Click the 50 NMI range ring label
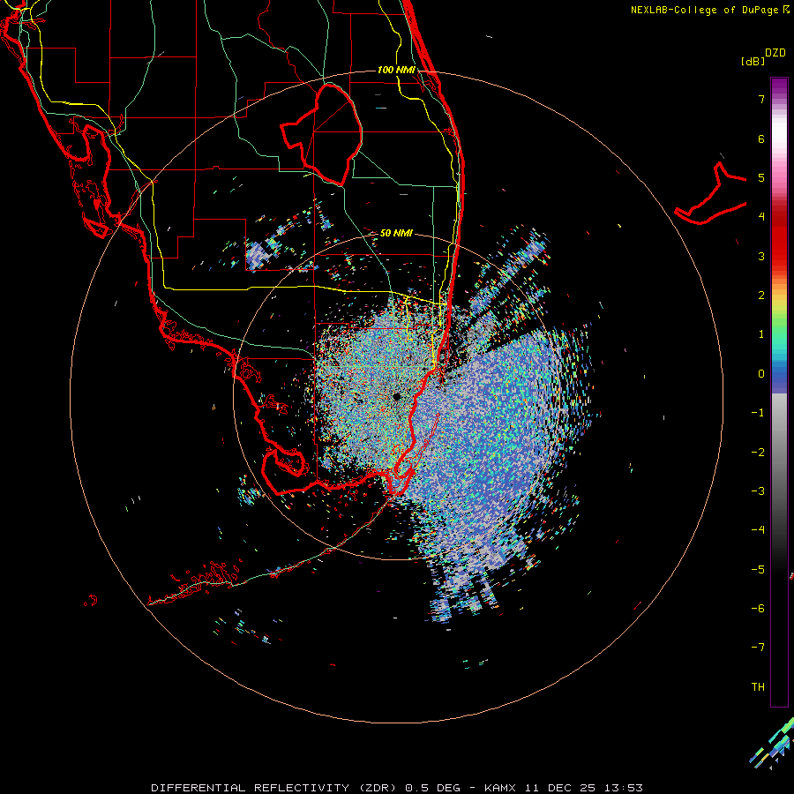 click(x=396, y=233)
